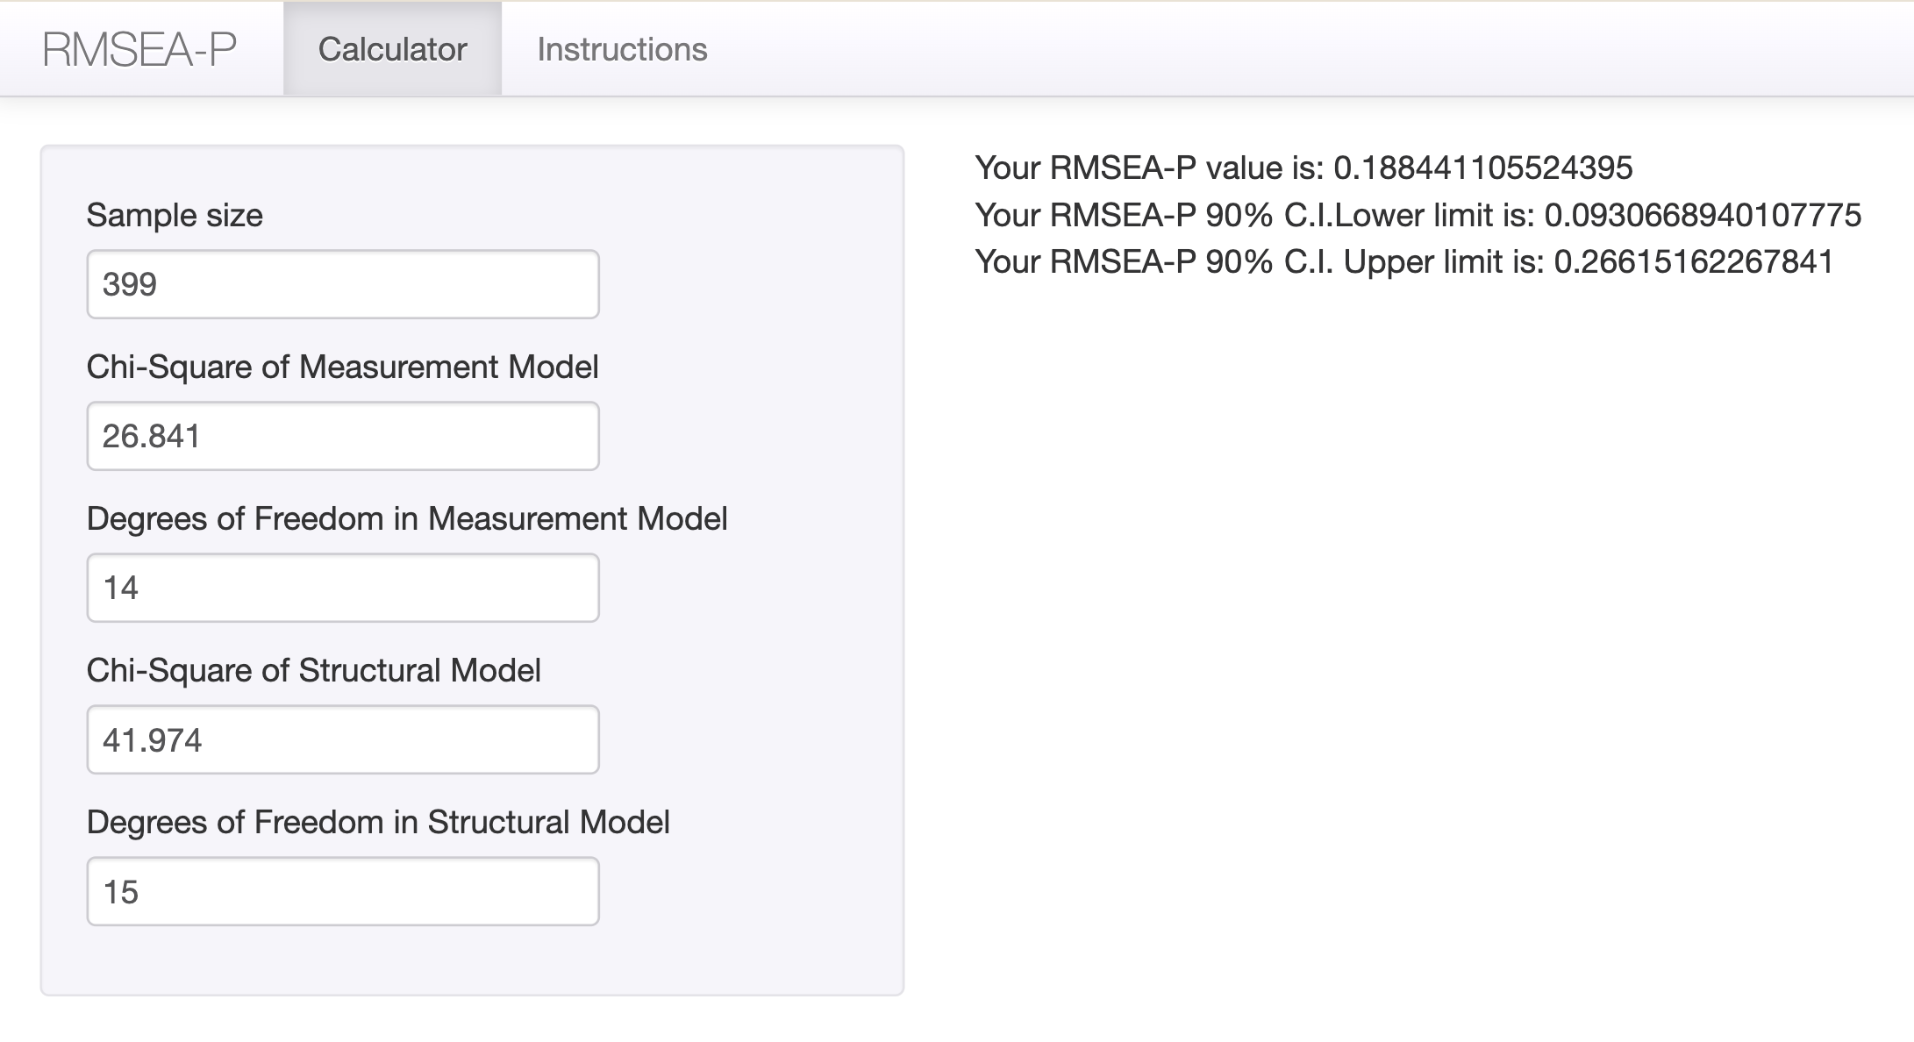Focus the Structural Model degrees of freedom field

pyautogui.click(x=343, y=891)
